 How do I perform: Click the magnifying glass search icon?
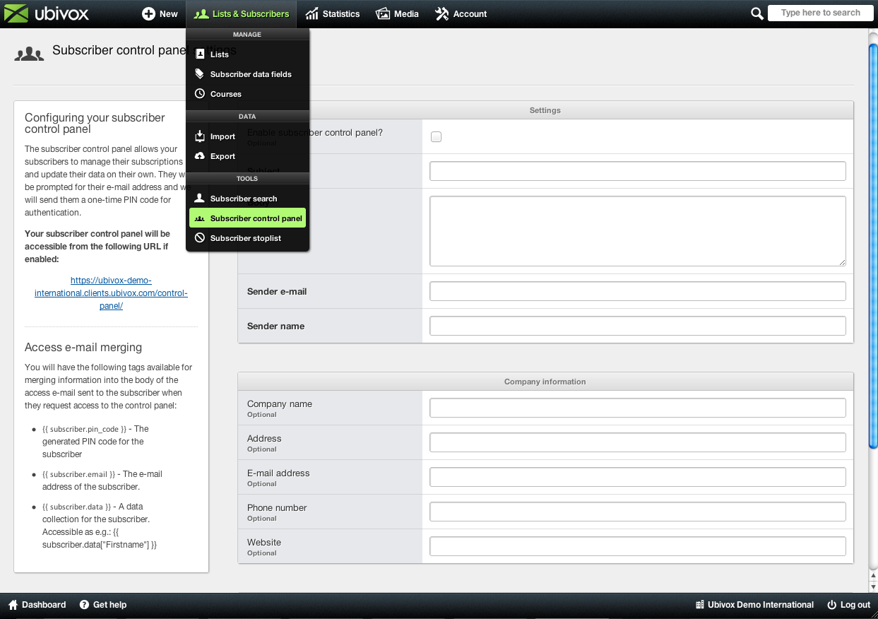tap(757, 13)
